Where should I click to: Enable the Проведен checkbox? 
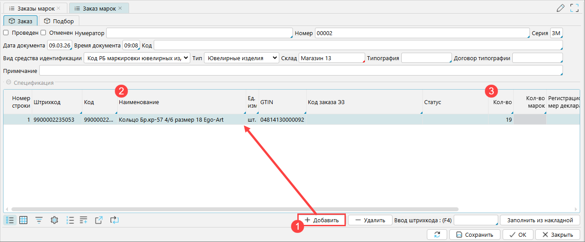tap(6, 33)
